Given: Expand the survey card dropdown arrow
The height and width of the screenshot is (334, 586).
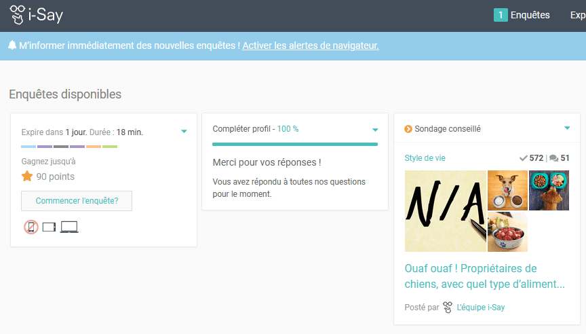Looking at the screenshot, I should tap(184, 132).
